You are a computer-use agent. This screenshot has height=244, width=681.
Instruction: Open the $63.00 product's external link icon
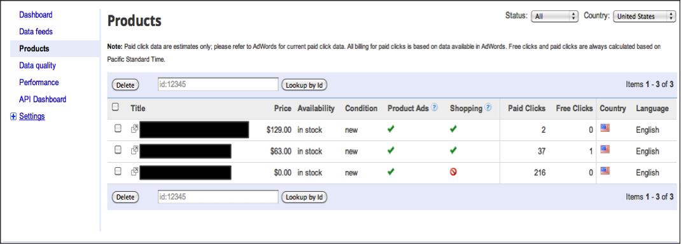pos(135,150)
